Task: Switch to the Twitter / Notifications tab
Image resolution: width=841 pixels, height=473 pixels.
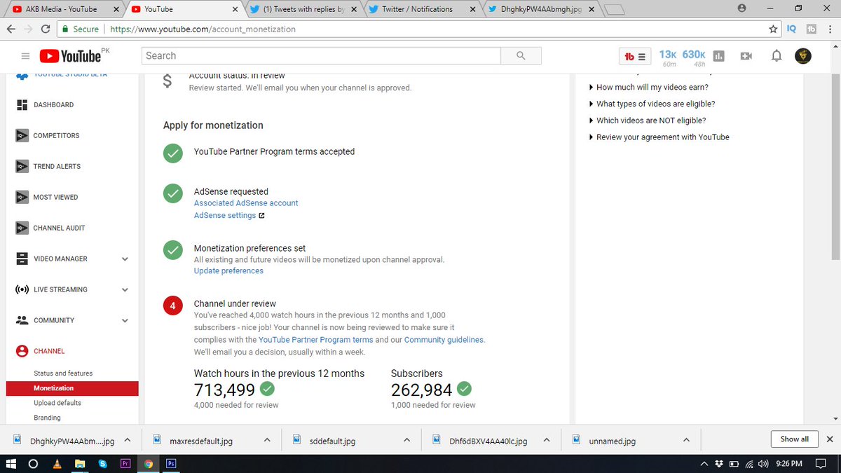Action: tap(422, 9)
